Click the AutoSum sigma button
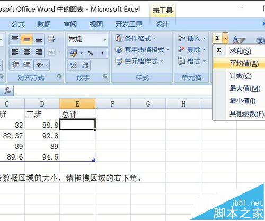The width and height of the screenshot is (265, 221). (218, 38)
